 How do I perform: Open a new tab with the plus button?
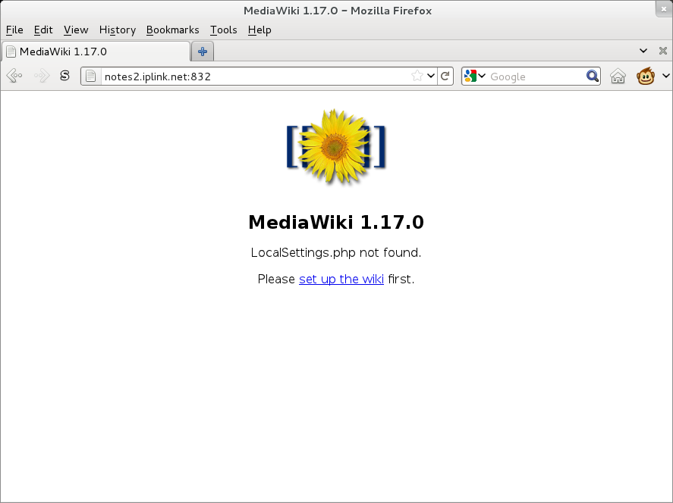point(203,52)
